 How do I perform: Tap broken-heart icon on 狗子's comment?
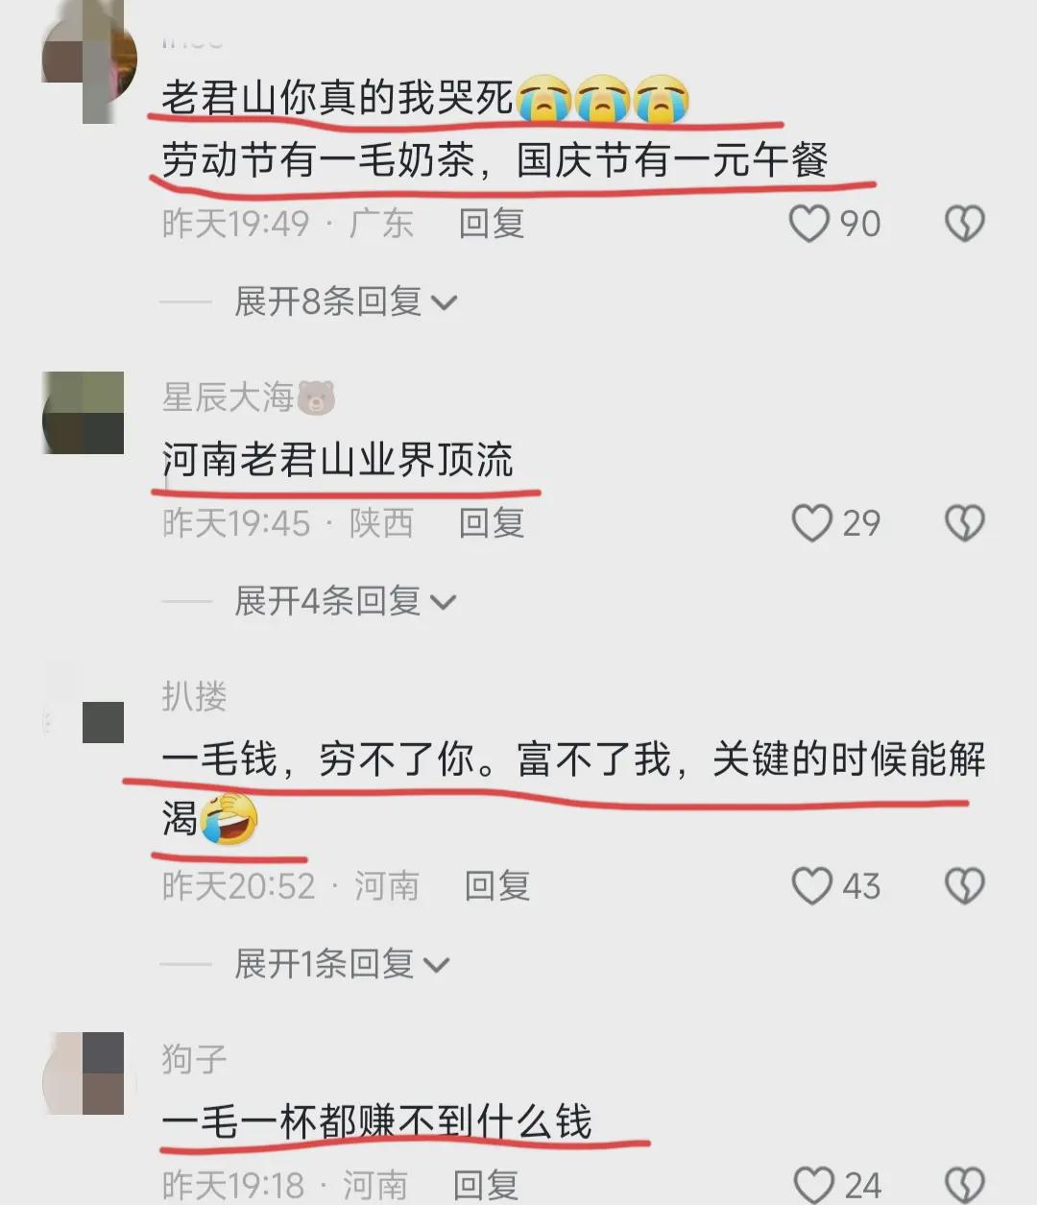(965, 1185)
